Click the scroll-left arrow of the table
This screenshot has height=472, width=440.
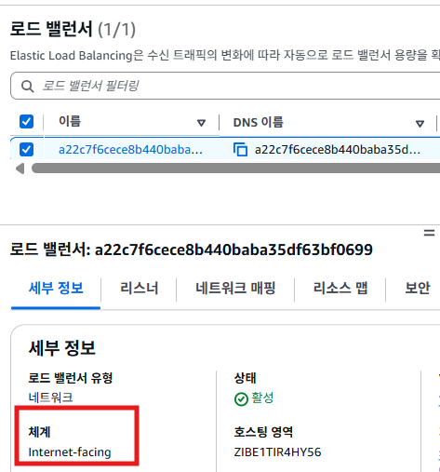tap(20, 169)
